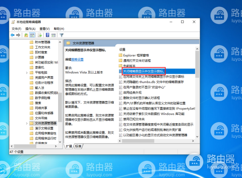Open the 查看(V) menu
Screen dimensions: 242x178
45,29
